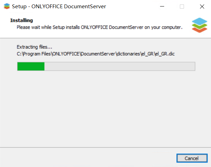Click the el_GR.dic filename in the path
The width and height of the screenshot is (211, 167).
pos(165,54)
